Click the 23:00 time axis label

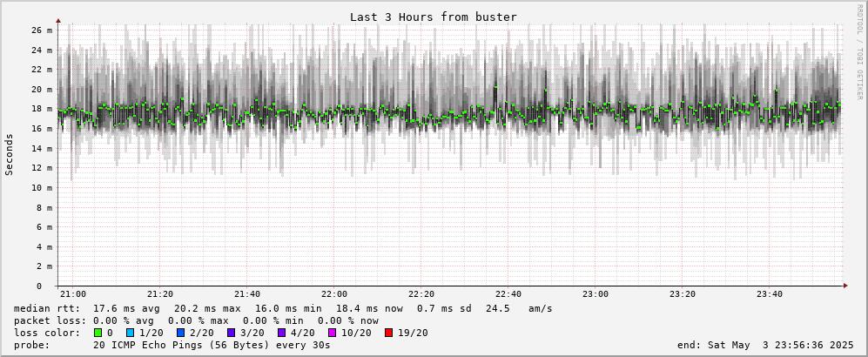point(595,294)
